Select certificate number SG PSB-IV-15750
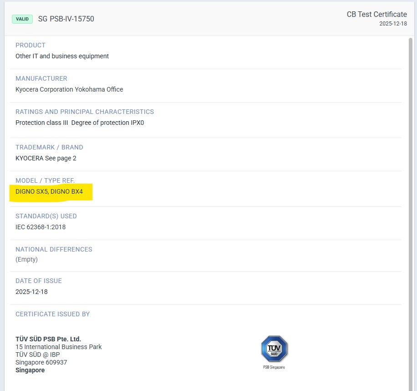Viewport: 417px width, 391px height. coord(66,19)
